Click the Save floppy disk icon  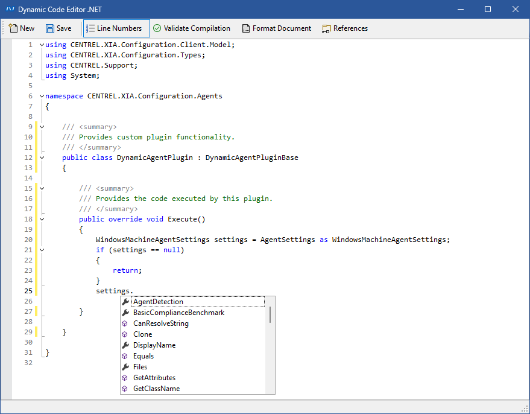point(50,28)
